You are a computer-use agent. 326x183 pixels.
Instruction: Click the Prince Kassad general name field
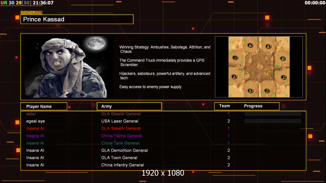pyautogui.click(x=77, y=19)
